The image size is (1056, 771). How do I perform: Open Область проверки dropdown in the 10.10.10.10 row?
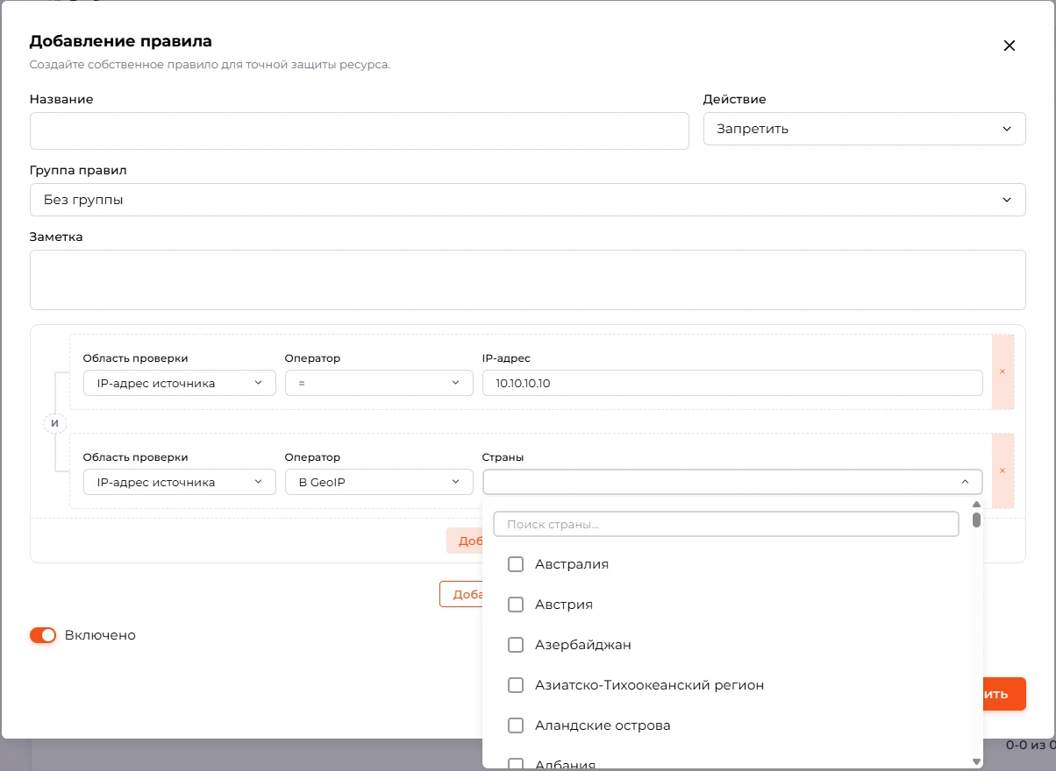click(x=180, y=383)
